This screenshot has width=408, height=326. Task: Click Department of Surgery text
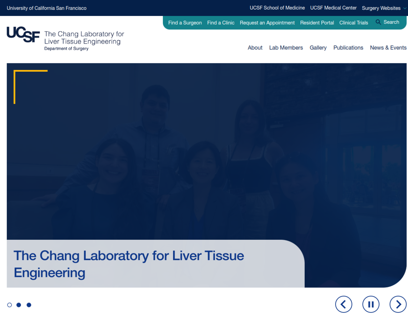pos(66,49)
